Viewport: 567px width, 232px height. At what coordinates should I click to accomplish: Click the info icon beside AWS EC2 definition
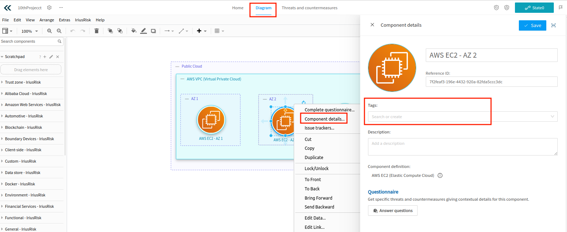(440, 175)
